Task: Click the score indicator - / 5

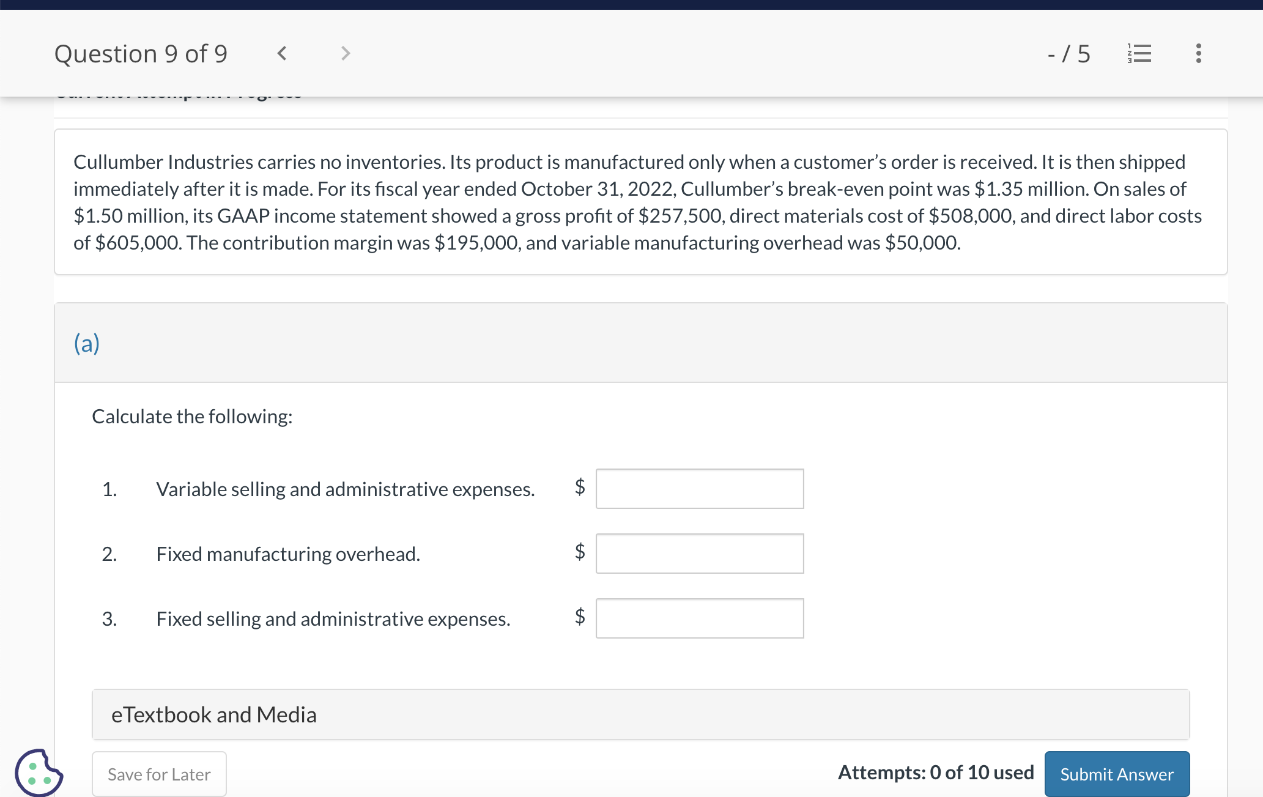Action: (x=1069, y=54)
